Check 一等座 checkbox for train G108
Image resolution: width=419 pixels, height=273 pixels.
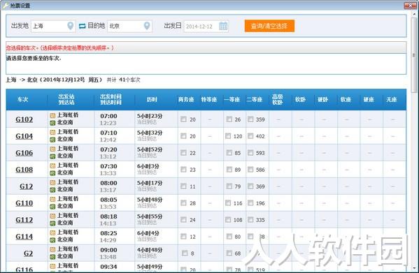pos(229,169)
